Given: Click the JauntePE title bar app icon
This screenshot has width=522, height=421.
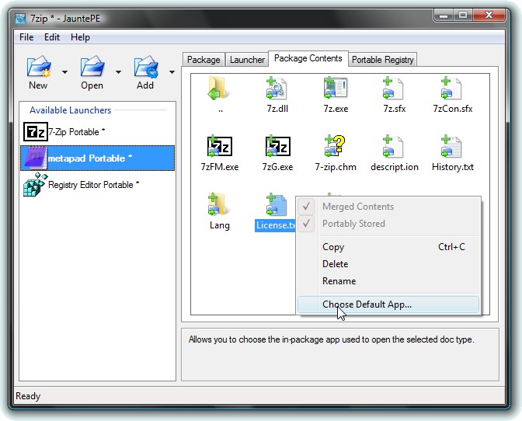Looking at the screenshot, I should click(x=20, y=19).
